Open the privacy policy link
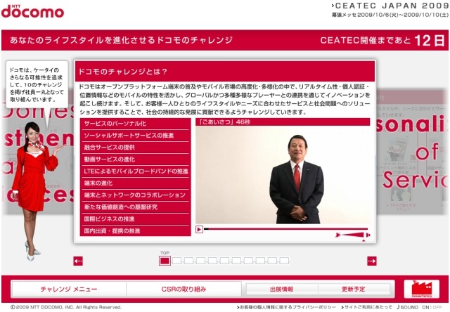The height and width of the screenshot is (312, 450). [287, 307]
